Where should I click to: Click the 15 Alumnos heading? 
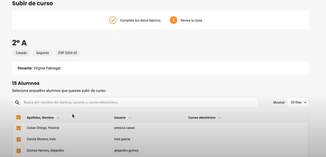26,83
